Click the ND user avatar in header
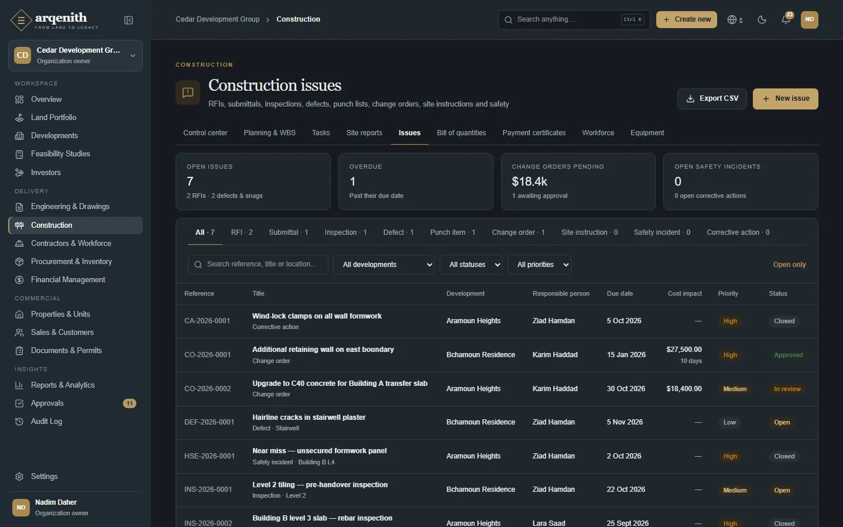 click(x=810, y=19)
